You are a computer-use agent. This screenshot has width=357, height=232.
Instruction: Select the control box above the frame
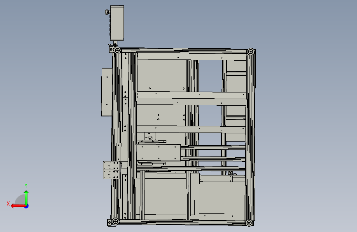(117, 23)
